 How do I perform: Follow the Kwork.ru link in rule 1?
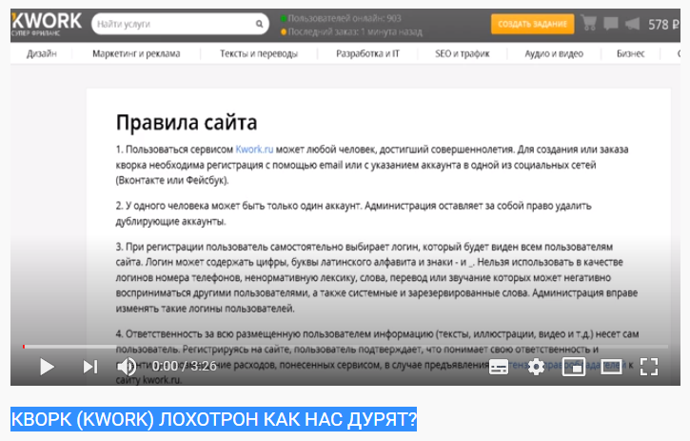click(254, 150)
